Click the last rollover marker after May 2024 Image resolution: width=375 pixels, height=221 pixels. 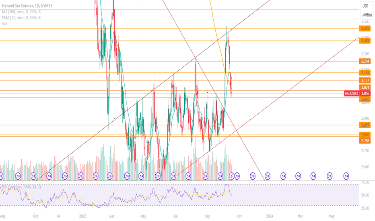point(346,176)
